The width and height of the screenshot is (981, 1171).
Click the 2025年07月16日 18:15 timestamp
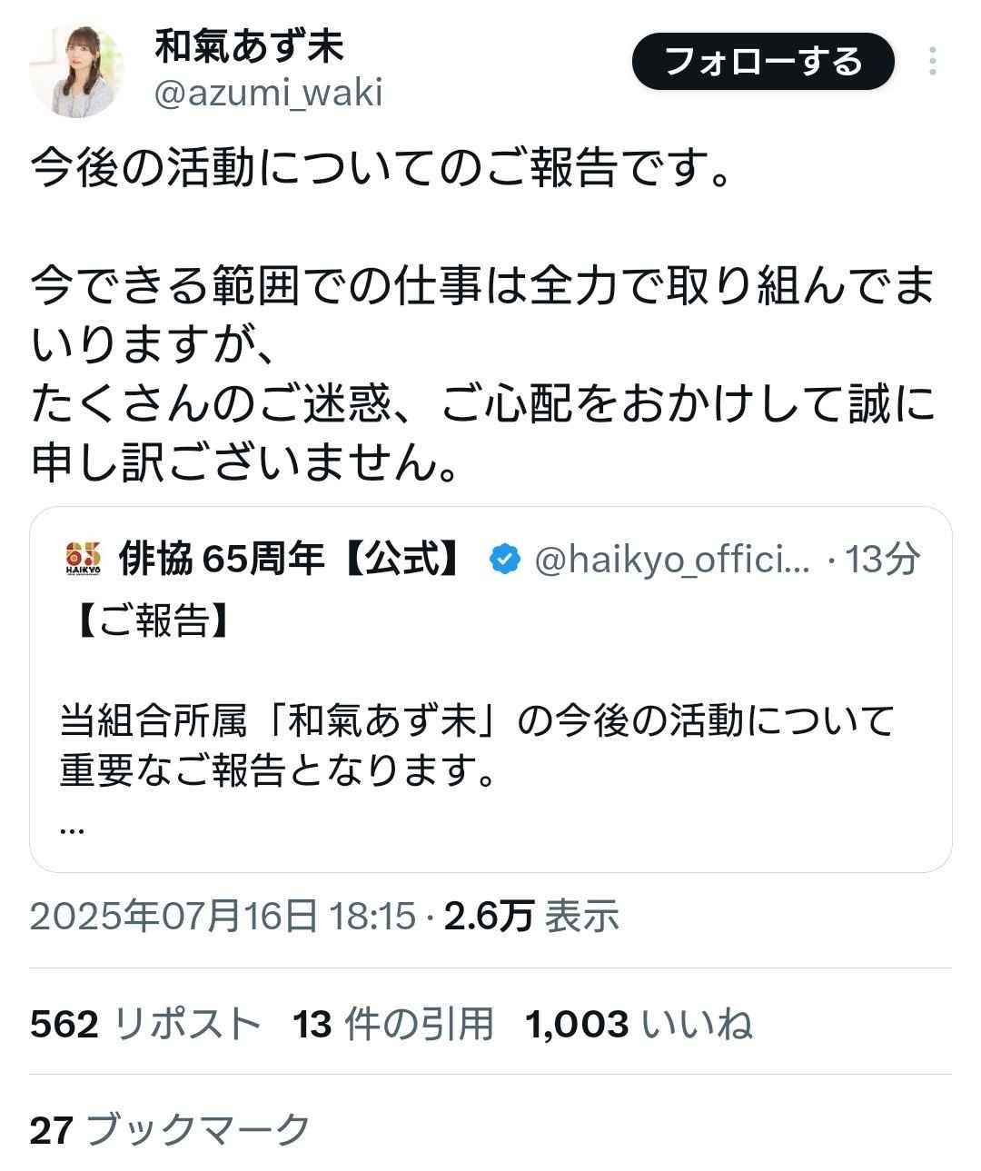click(x=223, y=917)
